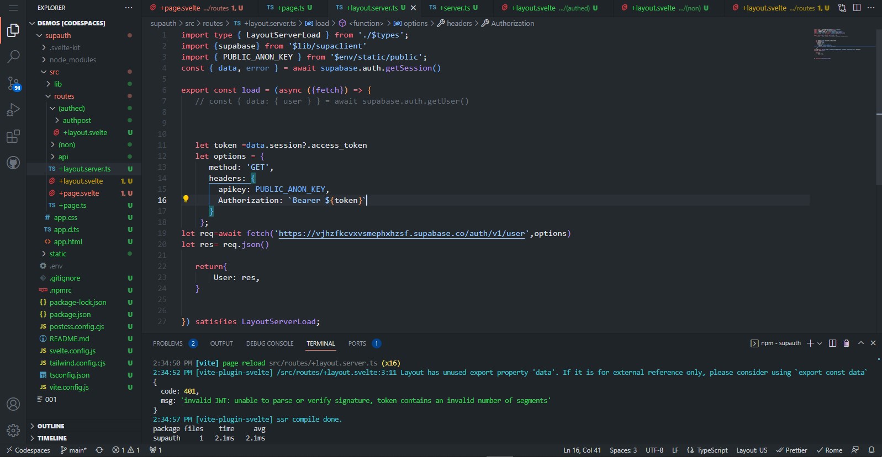Maximize the panel with chevron up

860,343
